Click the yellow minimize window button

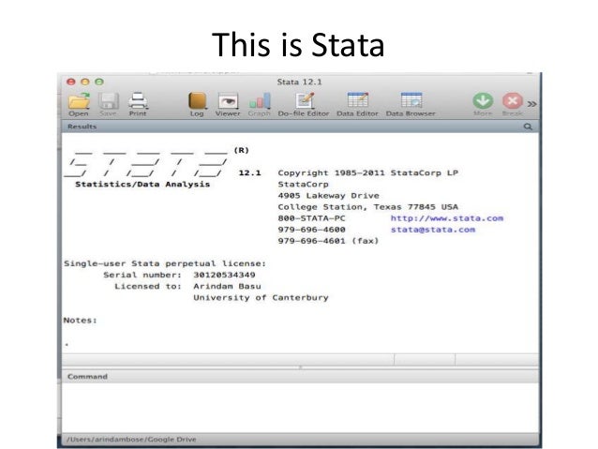(x=85, y=82)
